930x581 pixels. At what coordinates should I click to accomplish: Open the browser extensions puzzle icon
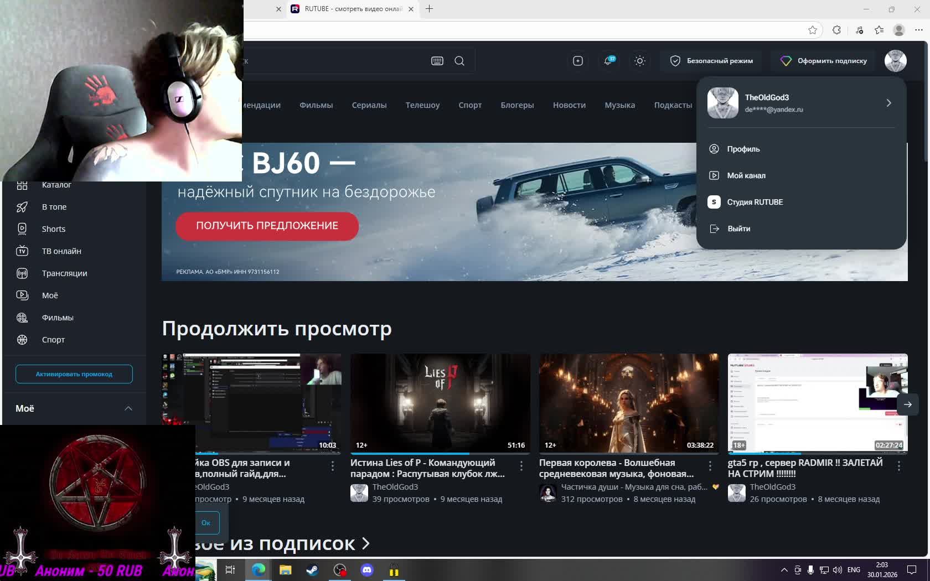click(x=836, y=30)
